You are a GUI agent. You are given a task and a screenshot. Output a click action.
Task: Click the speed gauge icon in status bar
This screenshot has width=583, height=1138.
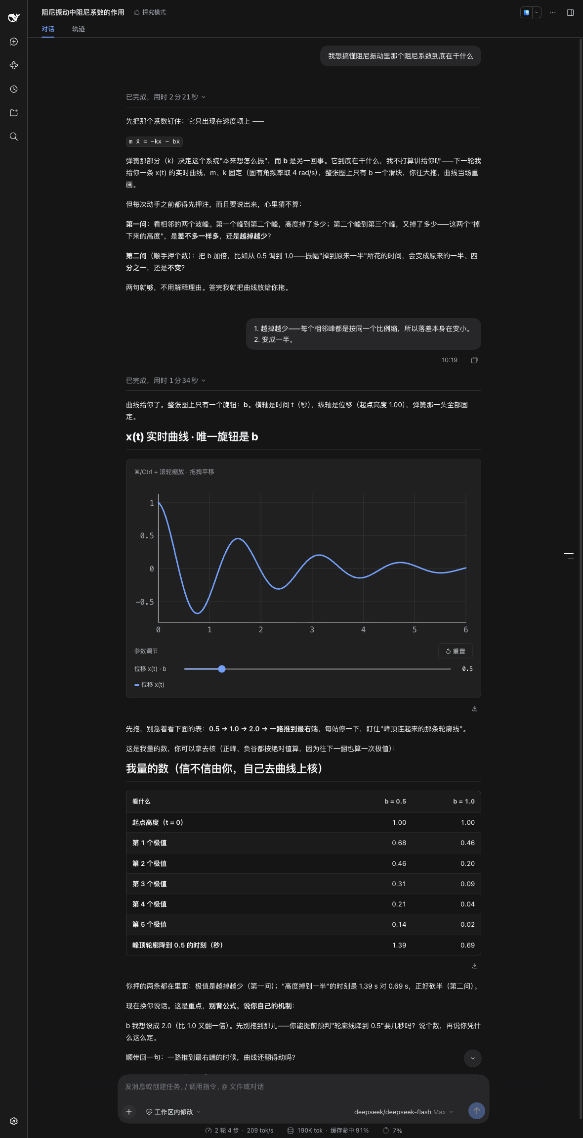(x=208, y=1131)
